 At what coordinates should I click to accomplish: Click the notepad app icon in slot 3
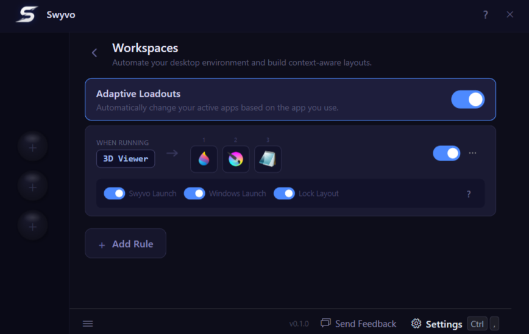click(268, 159)
